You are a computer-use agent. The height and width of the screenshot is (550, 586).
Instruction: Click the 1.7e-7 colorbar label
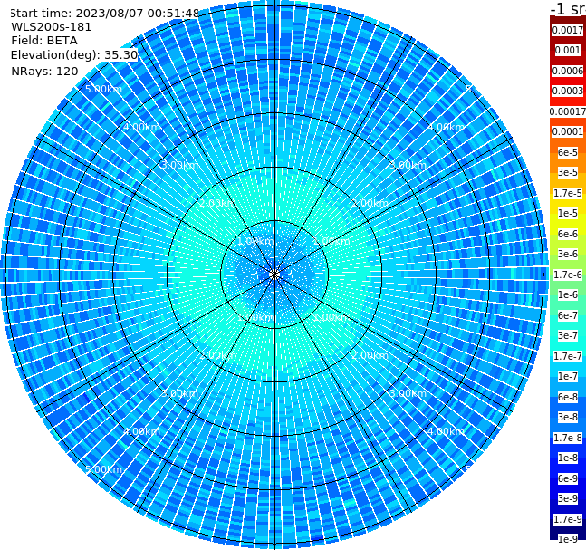coord(568,356)
